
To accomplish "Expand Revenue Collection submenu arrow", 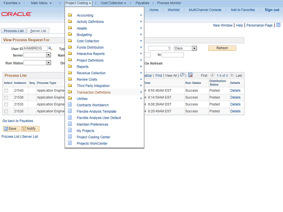I will (141, 72).
